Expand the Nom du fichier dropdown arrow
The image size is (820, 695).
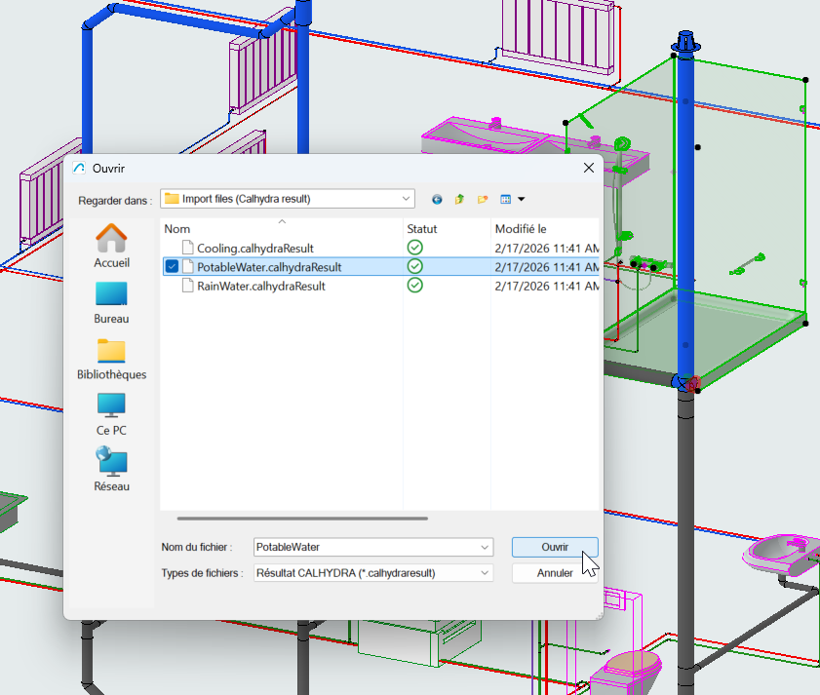click(x=485, y=548)
